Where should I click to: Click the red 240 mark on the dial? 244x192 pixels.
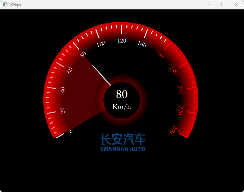[x=174, y=130]
